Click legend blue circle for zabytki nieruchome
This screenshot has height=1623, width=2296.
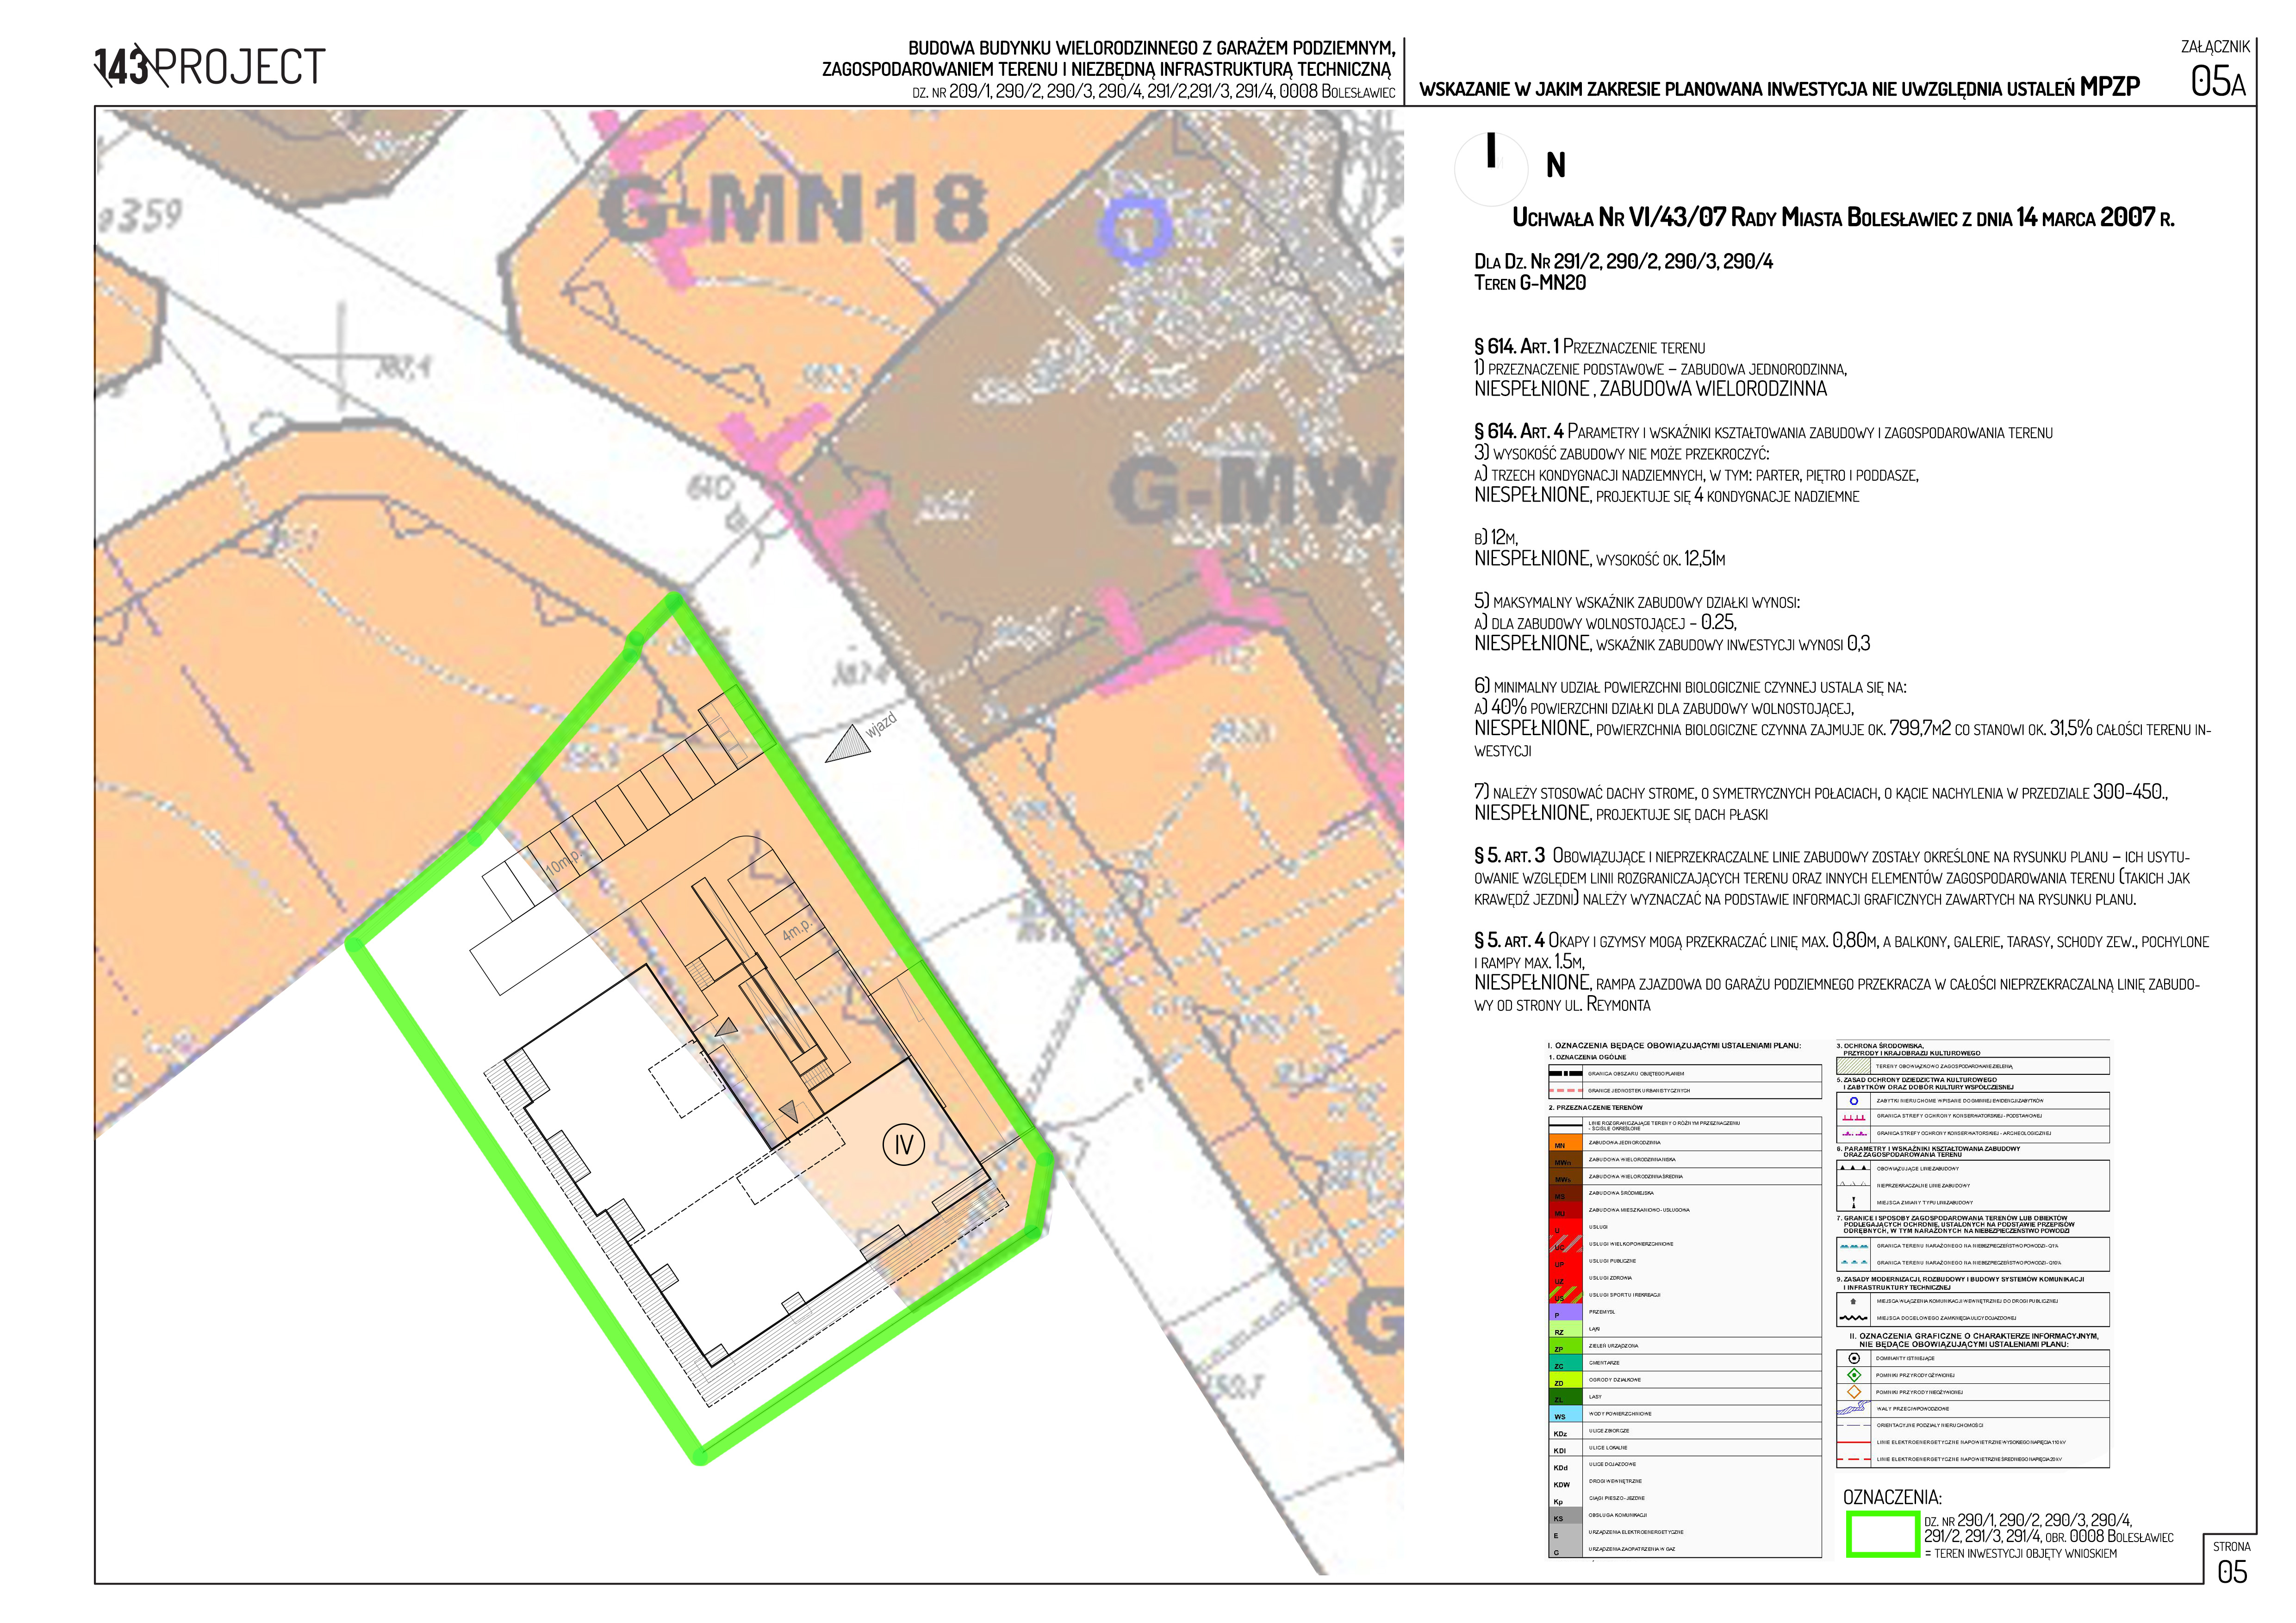click(1854, 1101)
